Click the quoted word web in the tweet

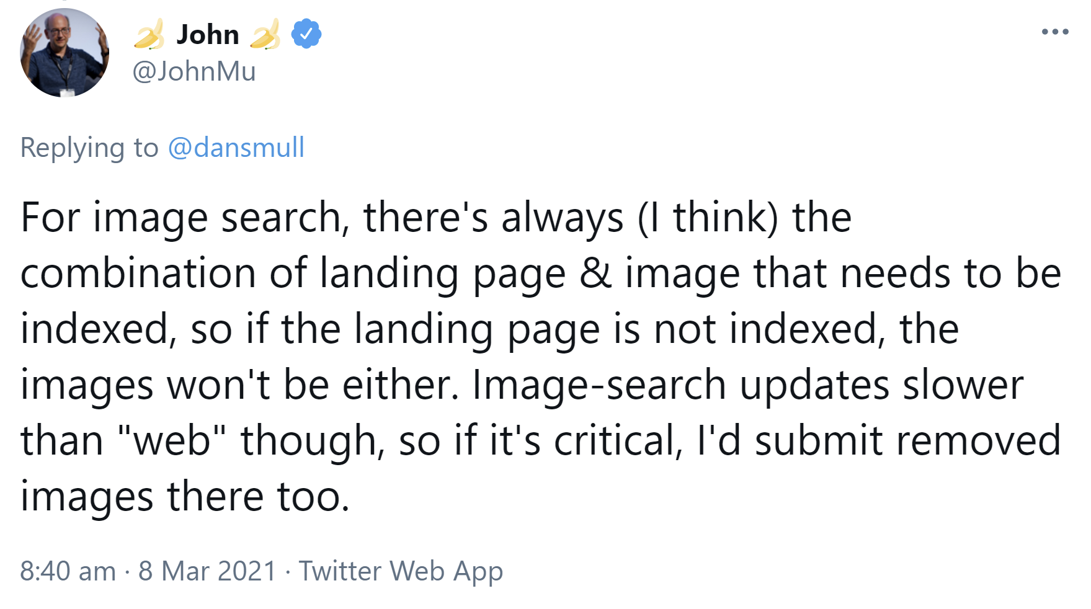(174, 439)
